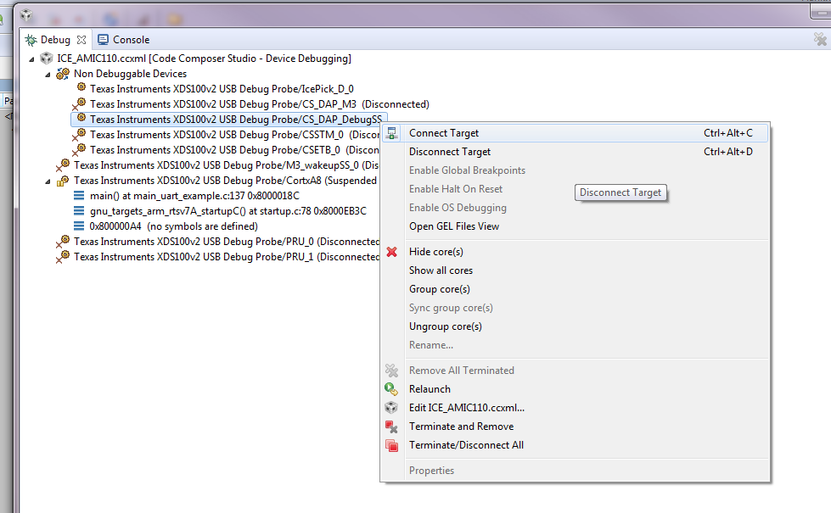Choose Hide core(s) option

[x=575, y=252]
